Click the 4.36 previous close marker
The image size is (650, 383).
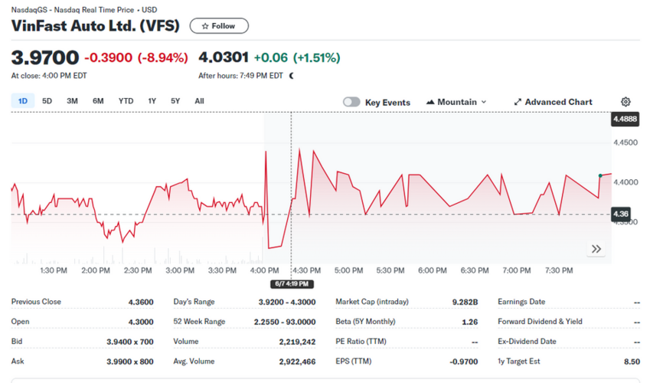[x=621, y=214]
